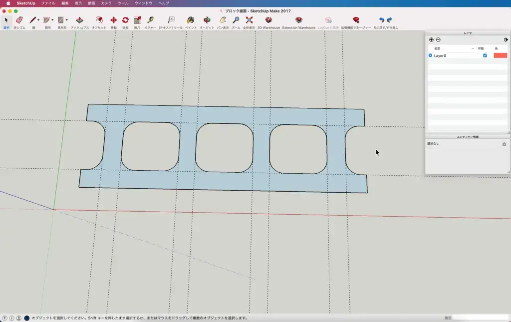Toggle Layer0 visibility checkbox
The width and height of the screenshot is (511, 322).
[x=485, y=56]
